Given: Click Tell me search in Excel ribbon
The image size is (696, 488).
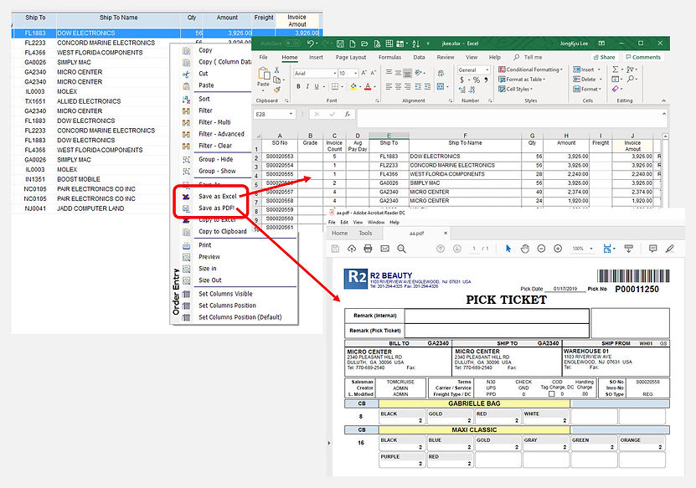Looking at the screenshot, I should click(528, 57).
